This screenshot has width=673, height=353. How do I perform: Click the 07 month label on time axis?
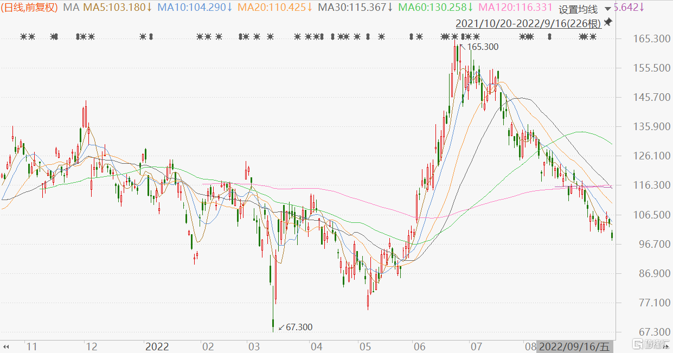click(477, 346)
